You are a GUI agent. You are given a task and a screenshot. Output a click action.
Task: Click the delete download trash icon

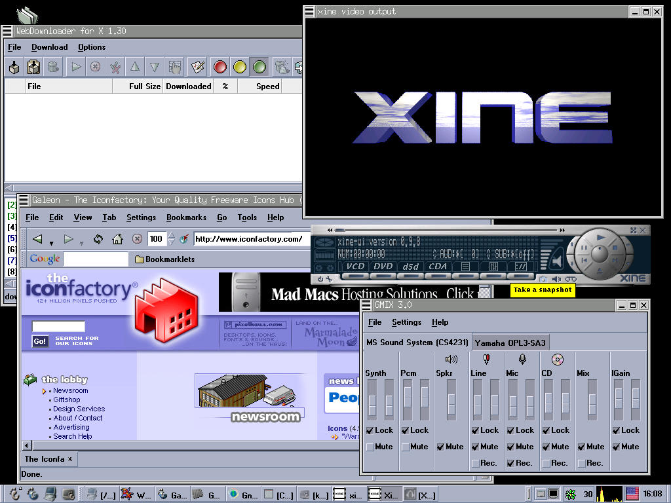(52, 67)
